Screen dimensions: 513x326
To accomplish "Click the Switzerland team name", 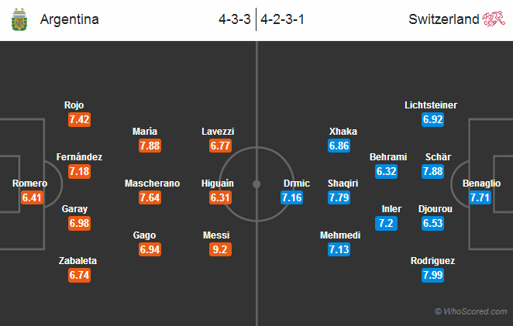I will (x=444, y=19).
